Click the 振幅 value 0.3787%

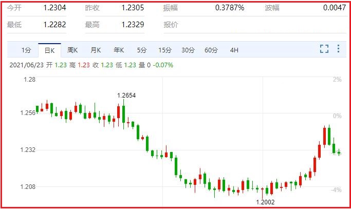pyautogui.click(x=230, y=8)
